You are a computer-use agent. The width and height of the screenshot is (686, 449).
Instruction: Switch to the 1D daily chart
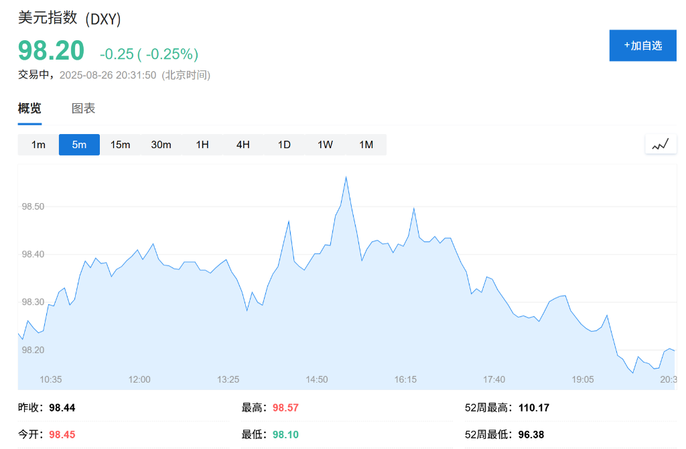pyautogui.click(x=284, y=145)
